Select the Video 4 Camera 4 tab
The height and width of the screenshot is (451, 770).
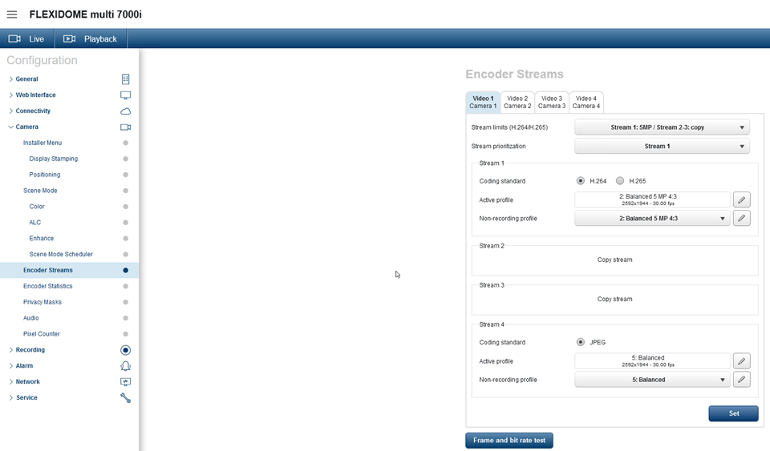click(586, 102)
